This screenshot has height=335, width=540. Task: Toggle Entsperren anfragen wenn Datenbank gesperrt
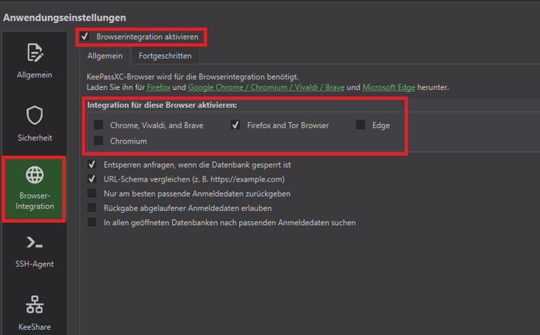(x=92, y=164)
